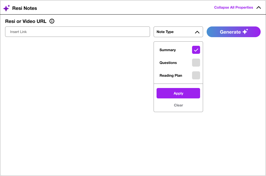Collapse the panel with the top-right chevron
The height and width of the screenshot is (176, 266).
tap(259, 7)
